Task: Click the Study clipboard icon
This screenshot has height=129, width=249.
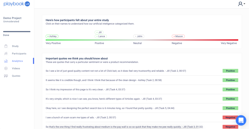Action: click(6, 46)
